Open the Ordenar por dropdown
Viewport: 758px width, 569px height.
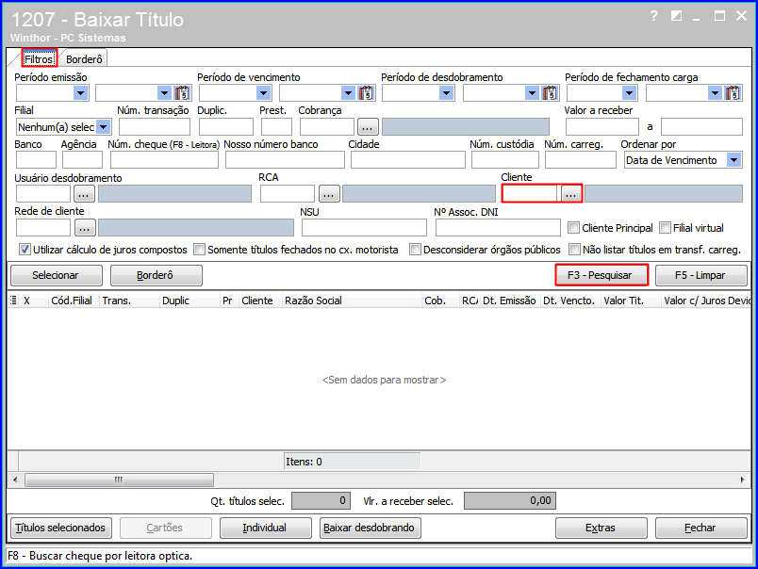pos(733,160)
